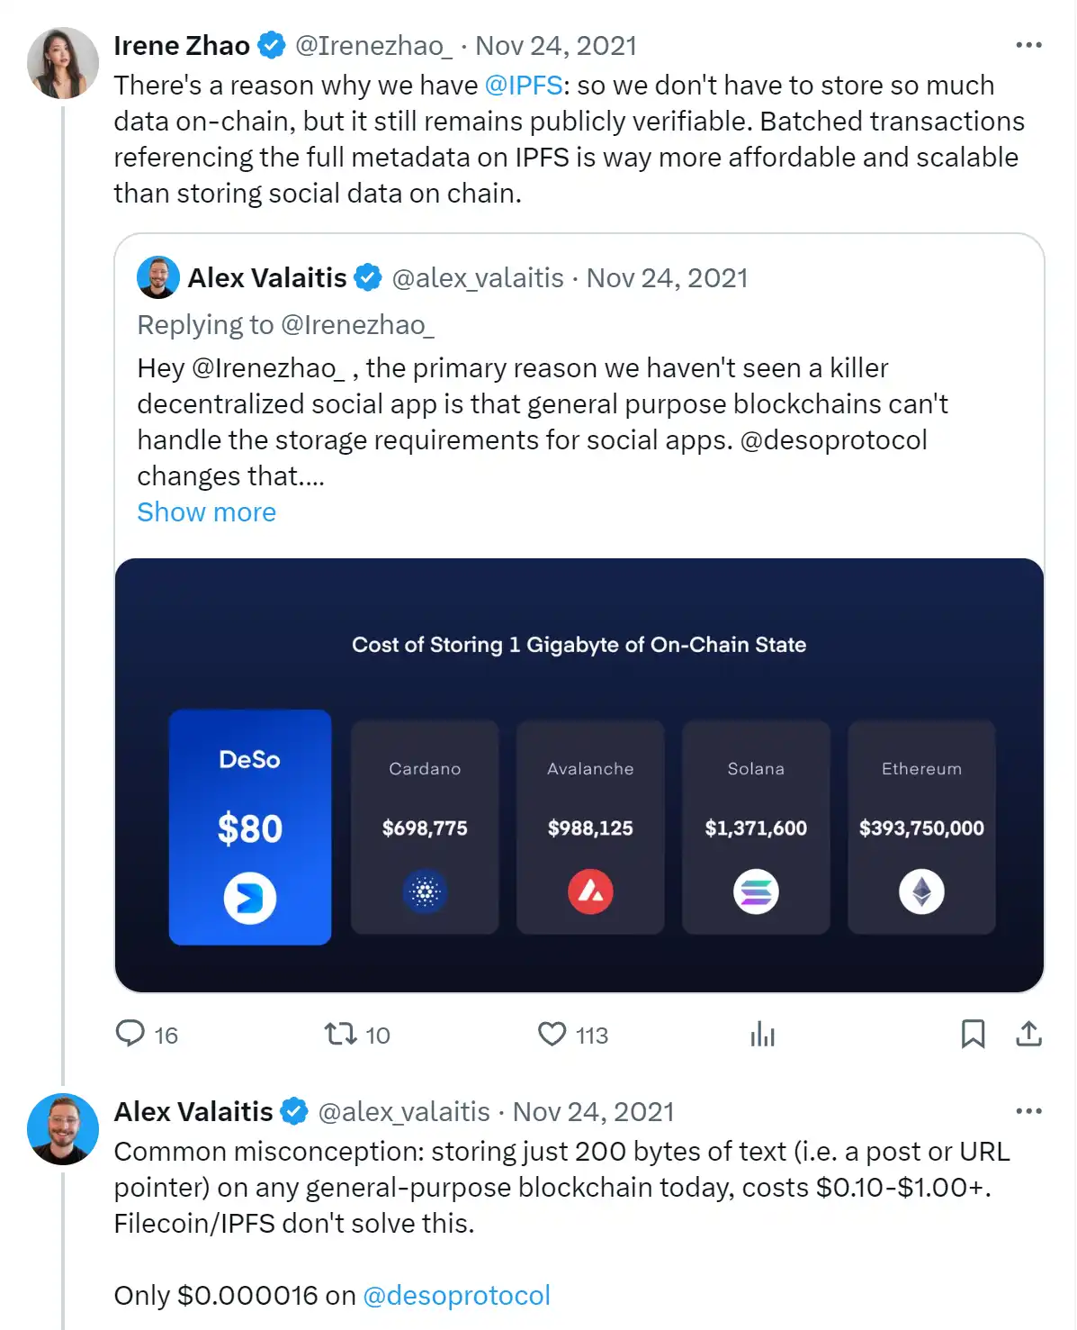Open Alex Valaitis's avatar in the reply

coord(63,1129)
